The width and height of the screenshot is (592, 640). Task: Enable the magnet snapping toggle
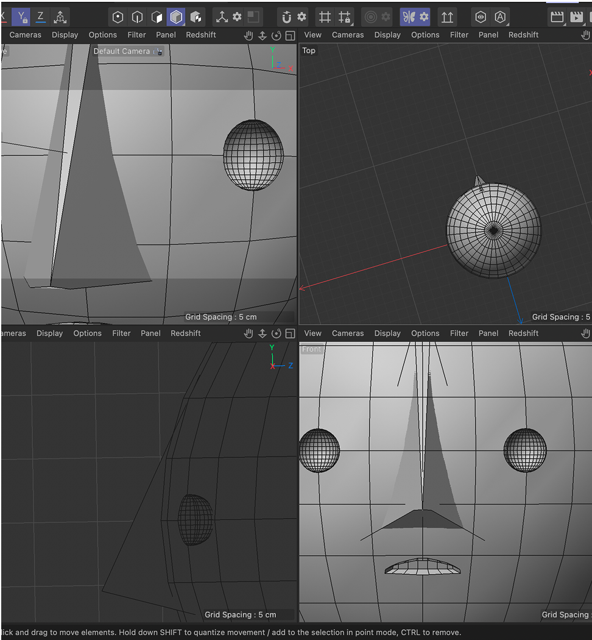tap(286, 16)
